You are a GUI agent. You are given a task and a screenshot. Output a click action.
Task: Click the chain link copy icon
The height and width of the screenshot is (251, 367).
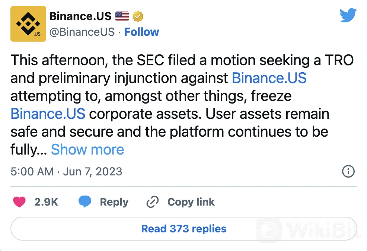pos(153,202)
